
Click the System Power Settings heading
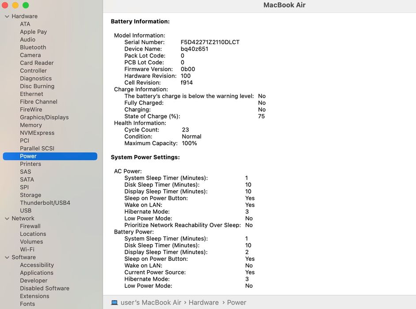[145, 158]
